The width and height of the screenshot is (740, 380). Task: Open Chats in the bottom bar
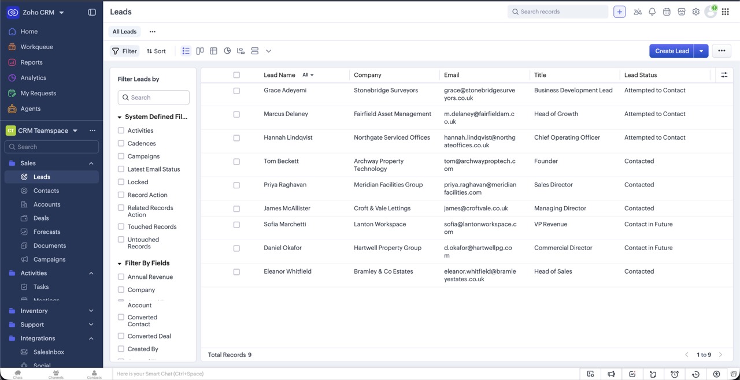18,374
